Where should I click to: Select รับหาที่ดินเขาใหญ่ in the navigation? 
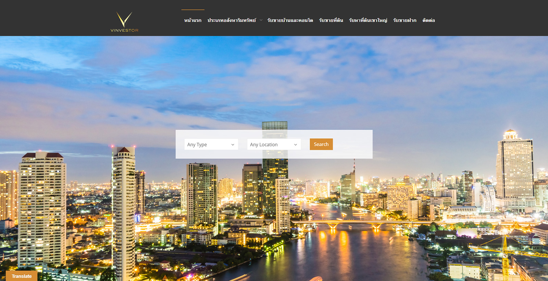pos(368,20)
